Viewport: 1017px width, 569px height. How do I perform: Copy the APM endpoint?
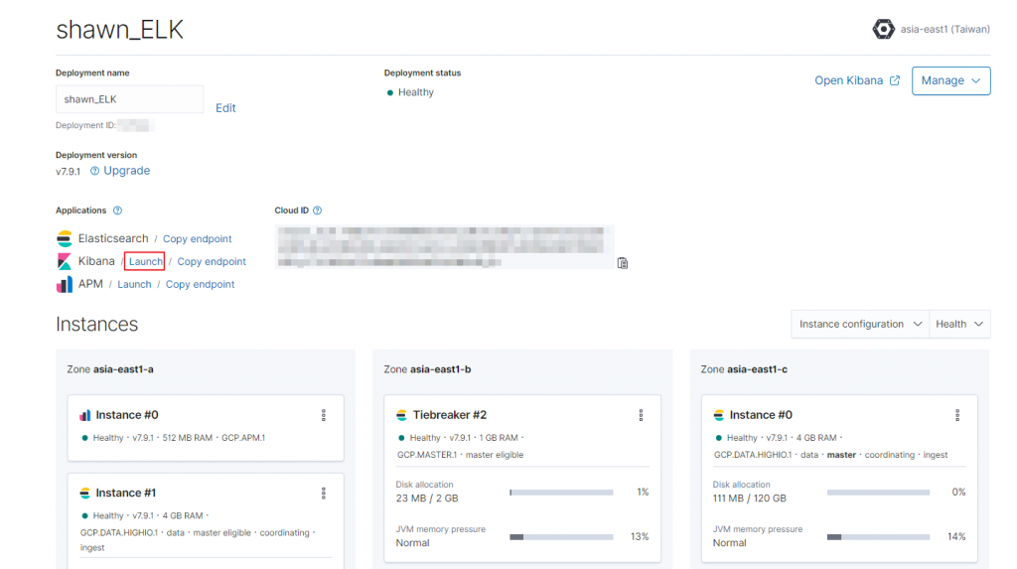[200, 284]
